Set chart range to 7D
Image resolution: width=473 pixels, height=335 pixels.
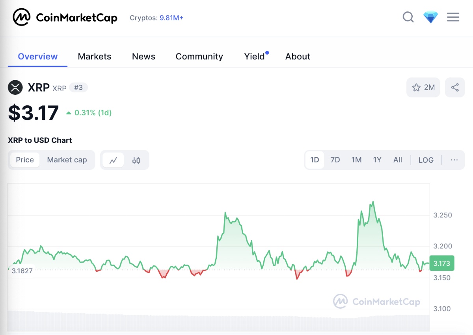click(335, 160)
